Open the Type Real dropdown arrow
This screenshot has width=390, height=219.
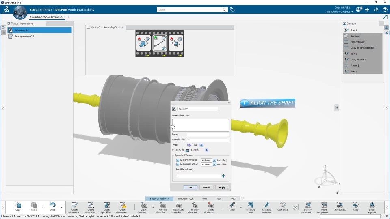coord(201,145)
